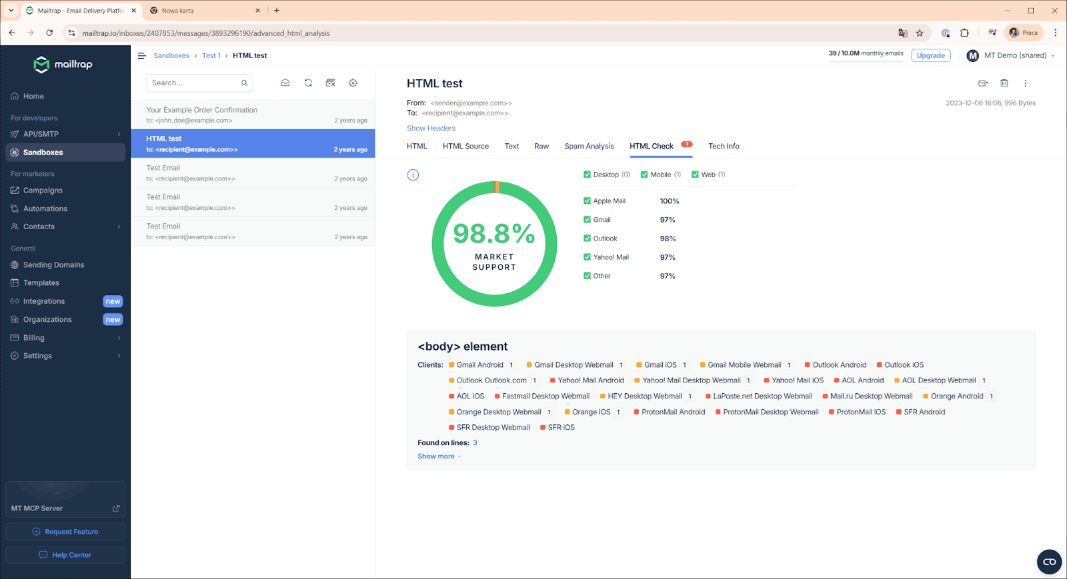Delete the HTML test message

pyautogui.click(x=1004, y=83)
